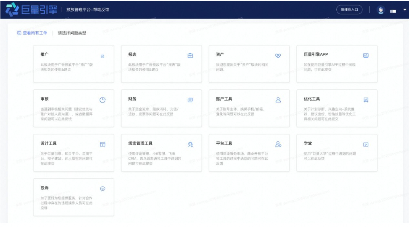This screenshot has height=227, width=410.
Task: Click the 财务 card icon
Action: tap(190, 100)
